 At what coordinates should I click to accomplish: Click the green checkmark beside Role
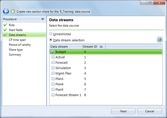[5, 25]
